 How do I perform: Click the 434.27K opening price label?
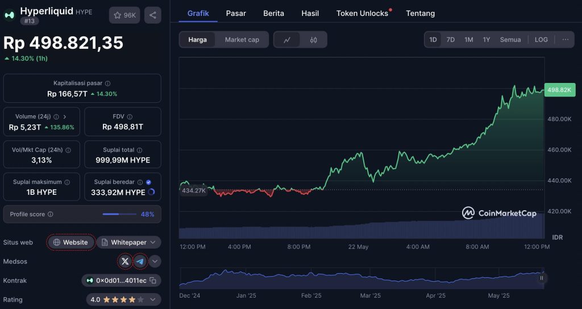(193, 191)
